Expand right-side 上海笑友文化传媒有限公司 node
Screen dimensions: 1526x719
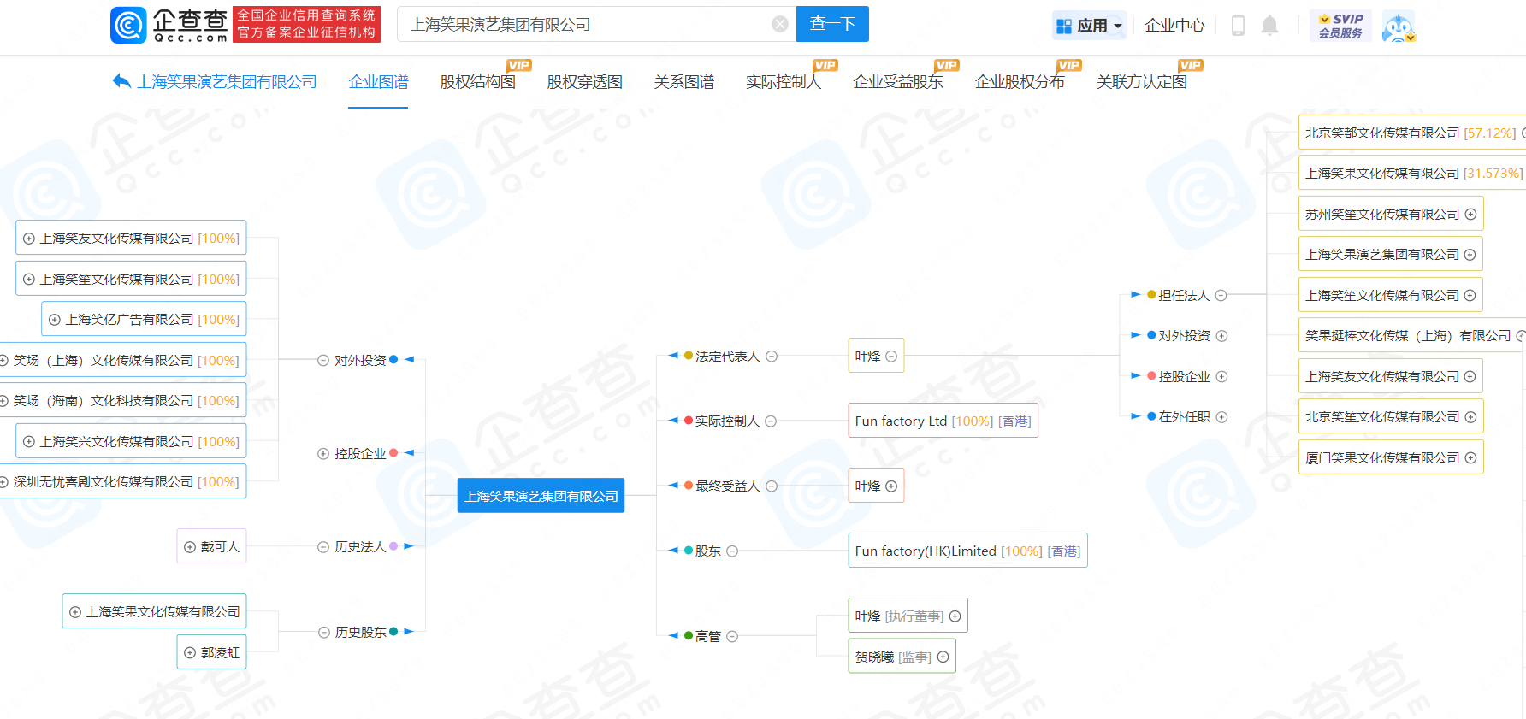click(x=1470, y=377)
